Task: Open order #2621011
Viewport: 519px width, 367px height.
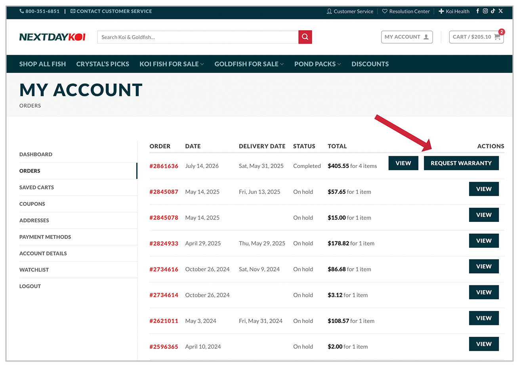Action: click(x=164, y=321)
